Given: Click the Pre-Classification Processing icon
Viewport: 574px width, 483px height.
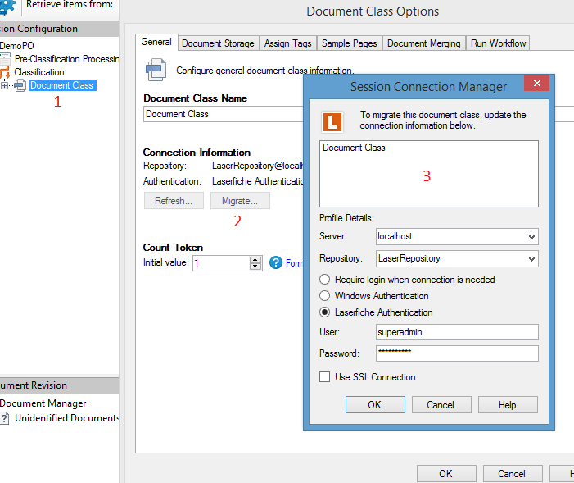Looking at the screenshot, I should pos(5,59).
